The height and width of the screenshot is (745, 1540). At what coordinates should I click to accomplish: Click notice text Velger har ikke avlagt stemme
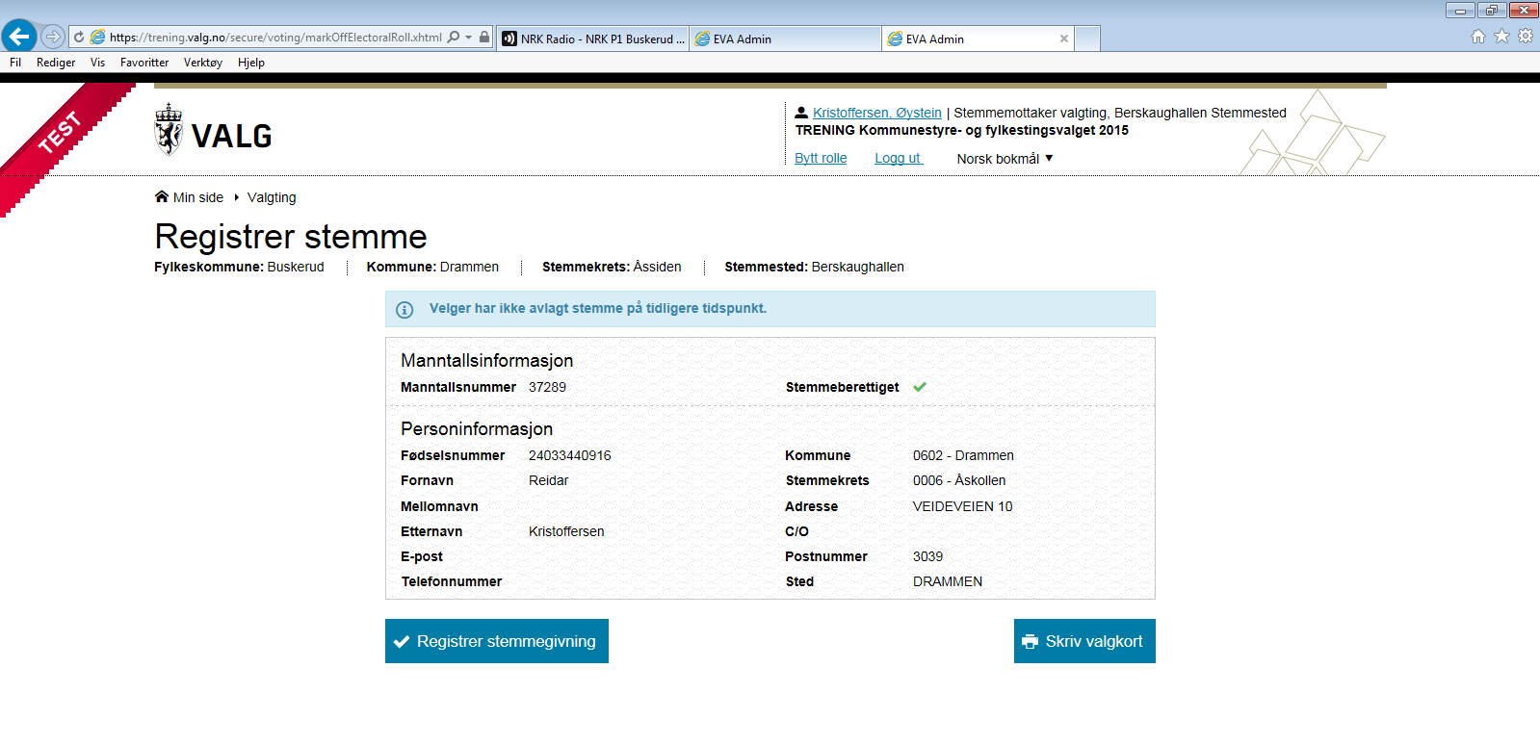pyautogui.click(x=598, y=308)
